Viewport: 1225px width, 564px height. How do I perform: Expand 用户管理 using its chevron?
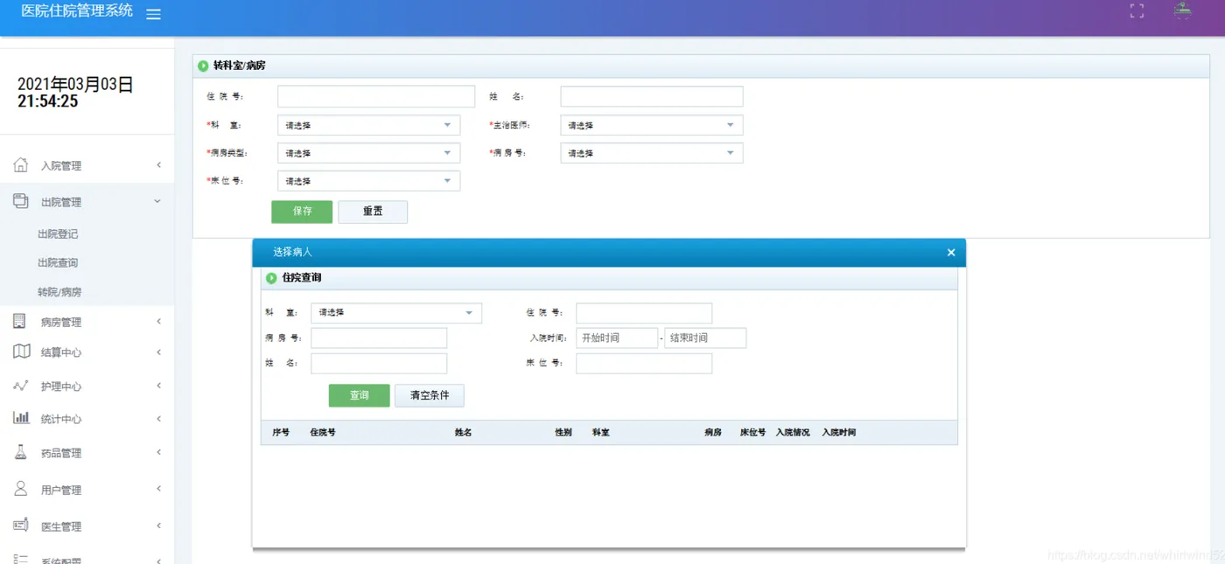click(x=158, y=489)
